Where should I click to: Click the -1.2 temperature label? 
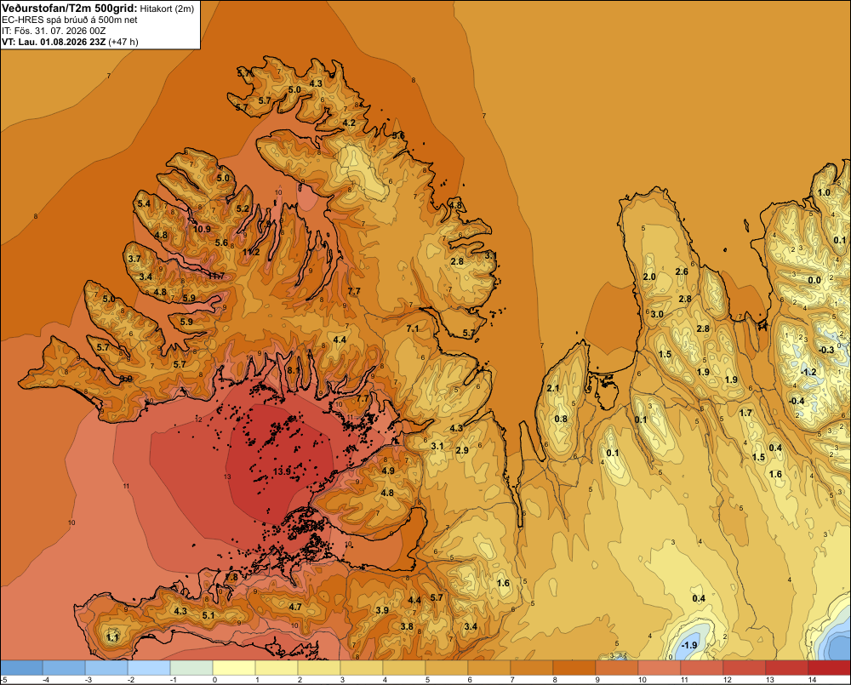point(808,373)
